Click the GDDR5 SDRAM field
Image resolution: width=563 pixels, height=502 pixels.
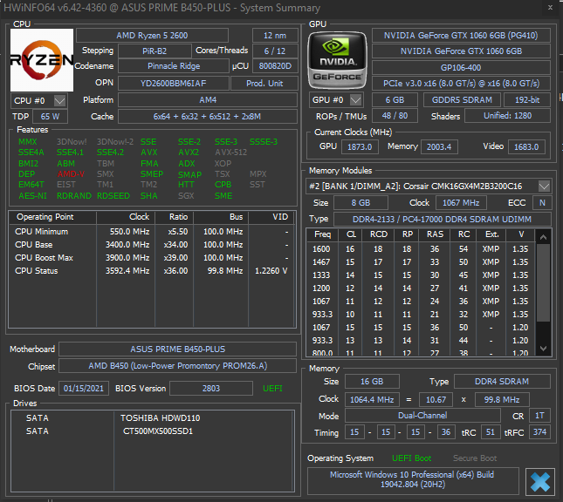pos(462,99)
